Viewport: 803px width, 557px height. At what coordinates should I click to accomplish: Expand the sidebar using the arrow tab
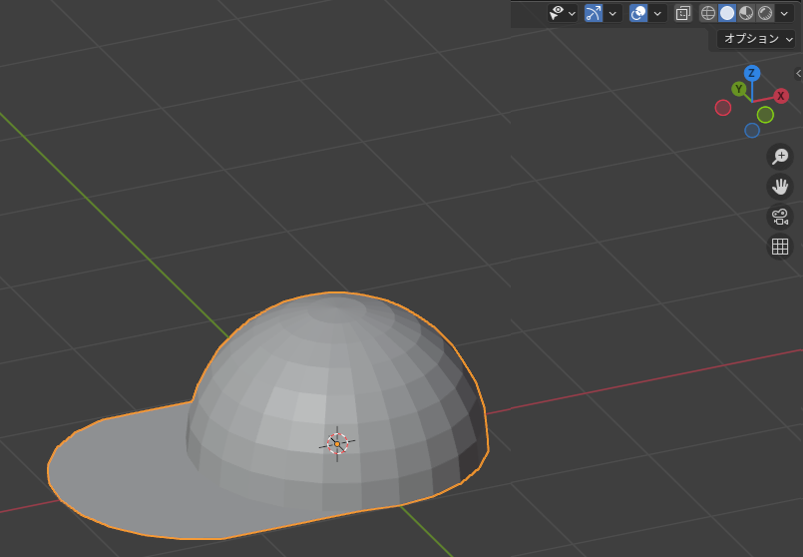click(x=798, y=74)
